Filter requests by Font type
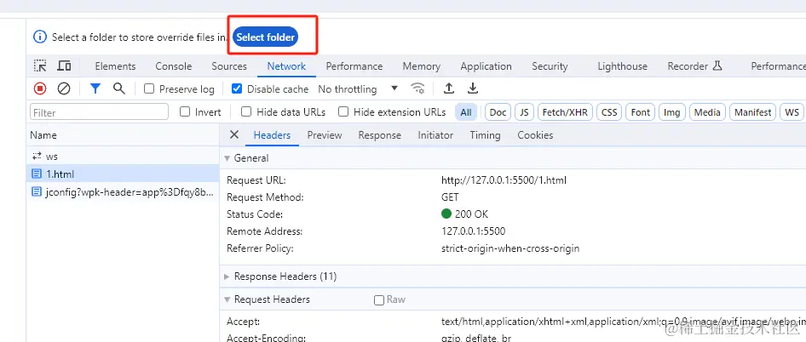The height and width of the screenshot is (342, 806). (x=641, y=112)
